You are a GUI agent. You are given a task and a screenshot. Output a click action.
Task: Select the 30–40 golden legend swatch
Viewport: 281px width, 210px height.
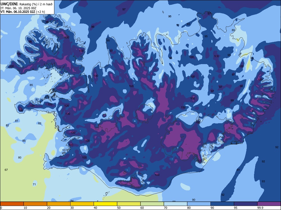(82, 204)
